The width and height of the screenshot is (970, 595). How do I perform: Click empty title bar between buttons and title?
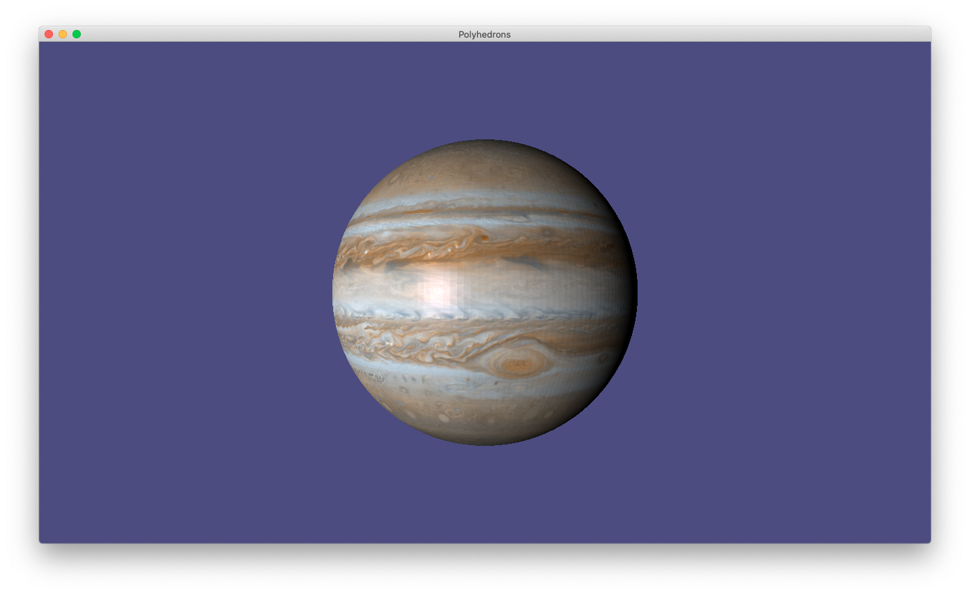[x=265, y=34]
